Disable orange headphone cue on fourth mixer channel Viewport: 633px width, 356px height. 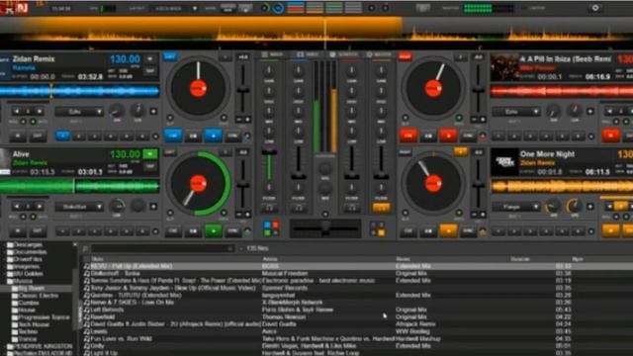tap(381, 209)
